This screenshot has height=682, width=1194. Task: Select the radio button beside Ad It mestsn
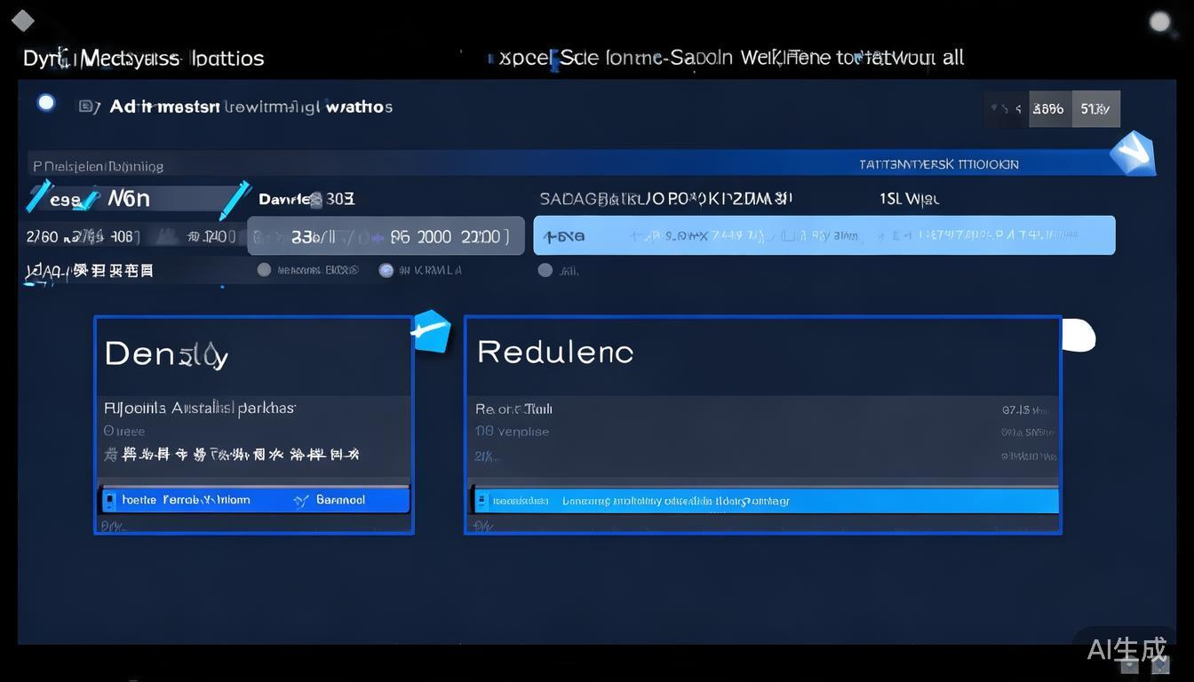pyautogui.click(x=46, y=104)
